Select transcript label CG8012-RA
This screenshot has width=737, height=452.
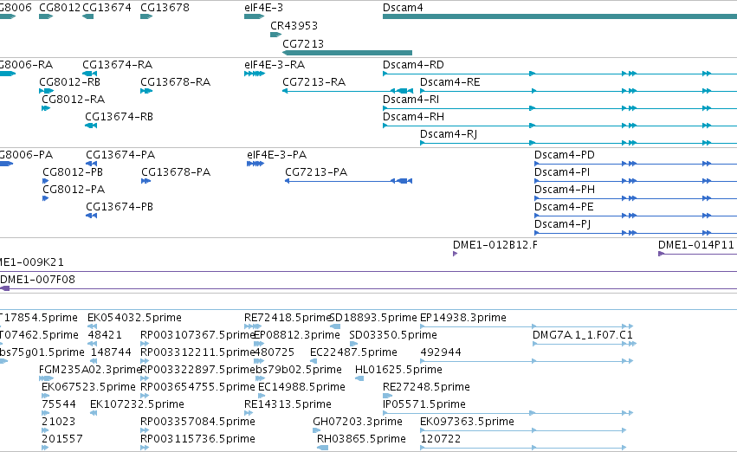point(74,99)
